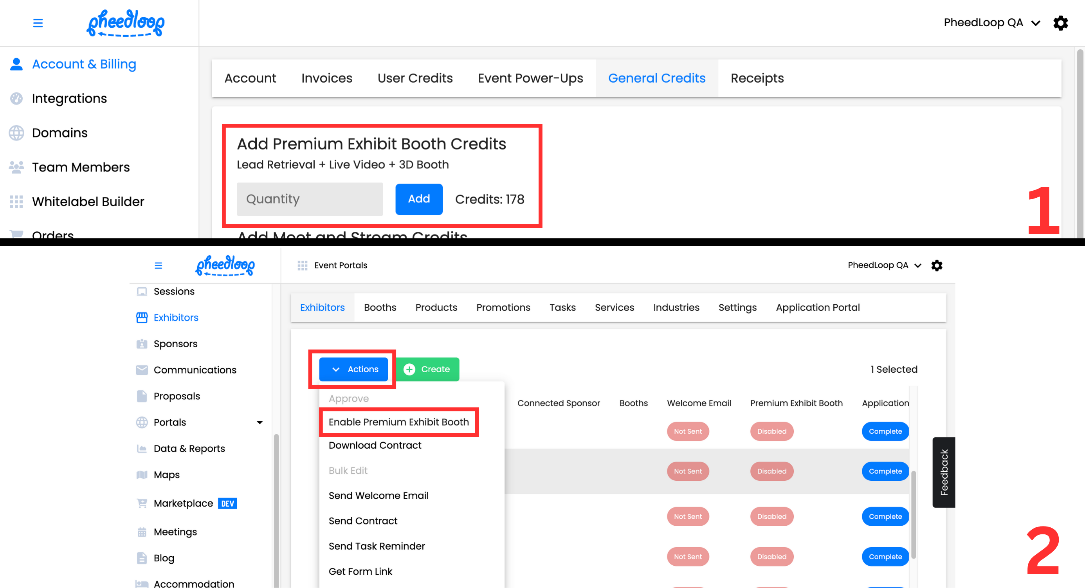Click the Quantity input field
This screenshot has height=588, width=1085.
(310, 199)
